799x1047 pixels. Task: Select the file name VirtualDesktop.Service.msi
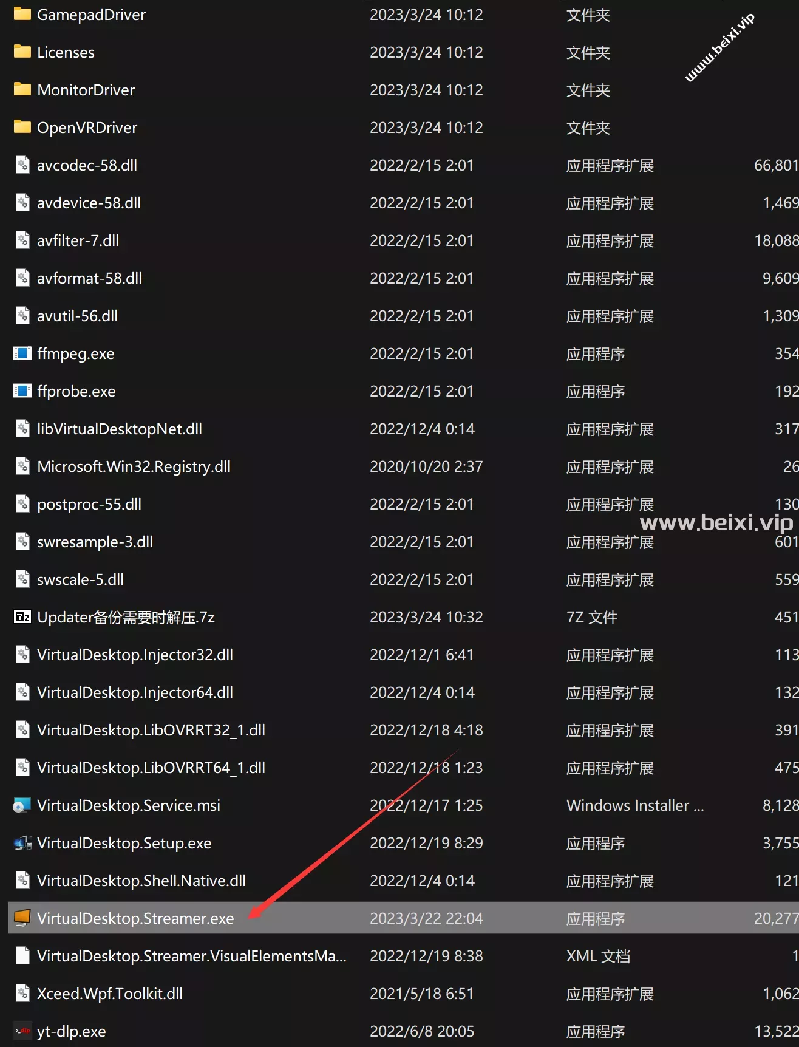[129, 805]
